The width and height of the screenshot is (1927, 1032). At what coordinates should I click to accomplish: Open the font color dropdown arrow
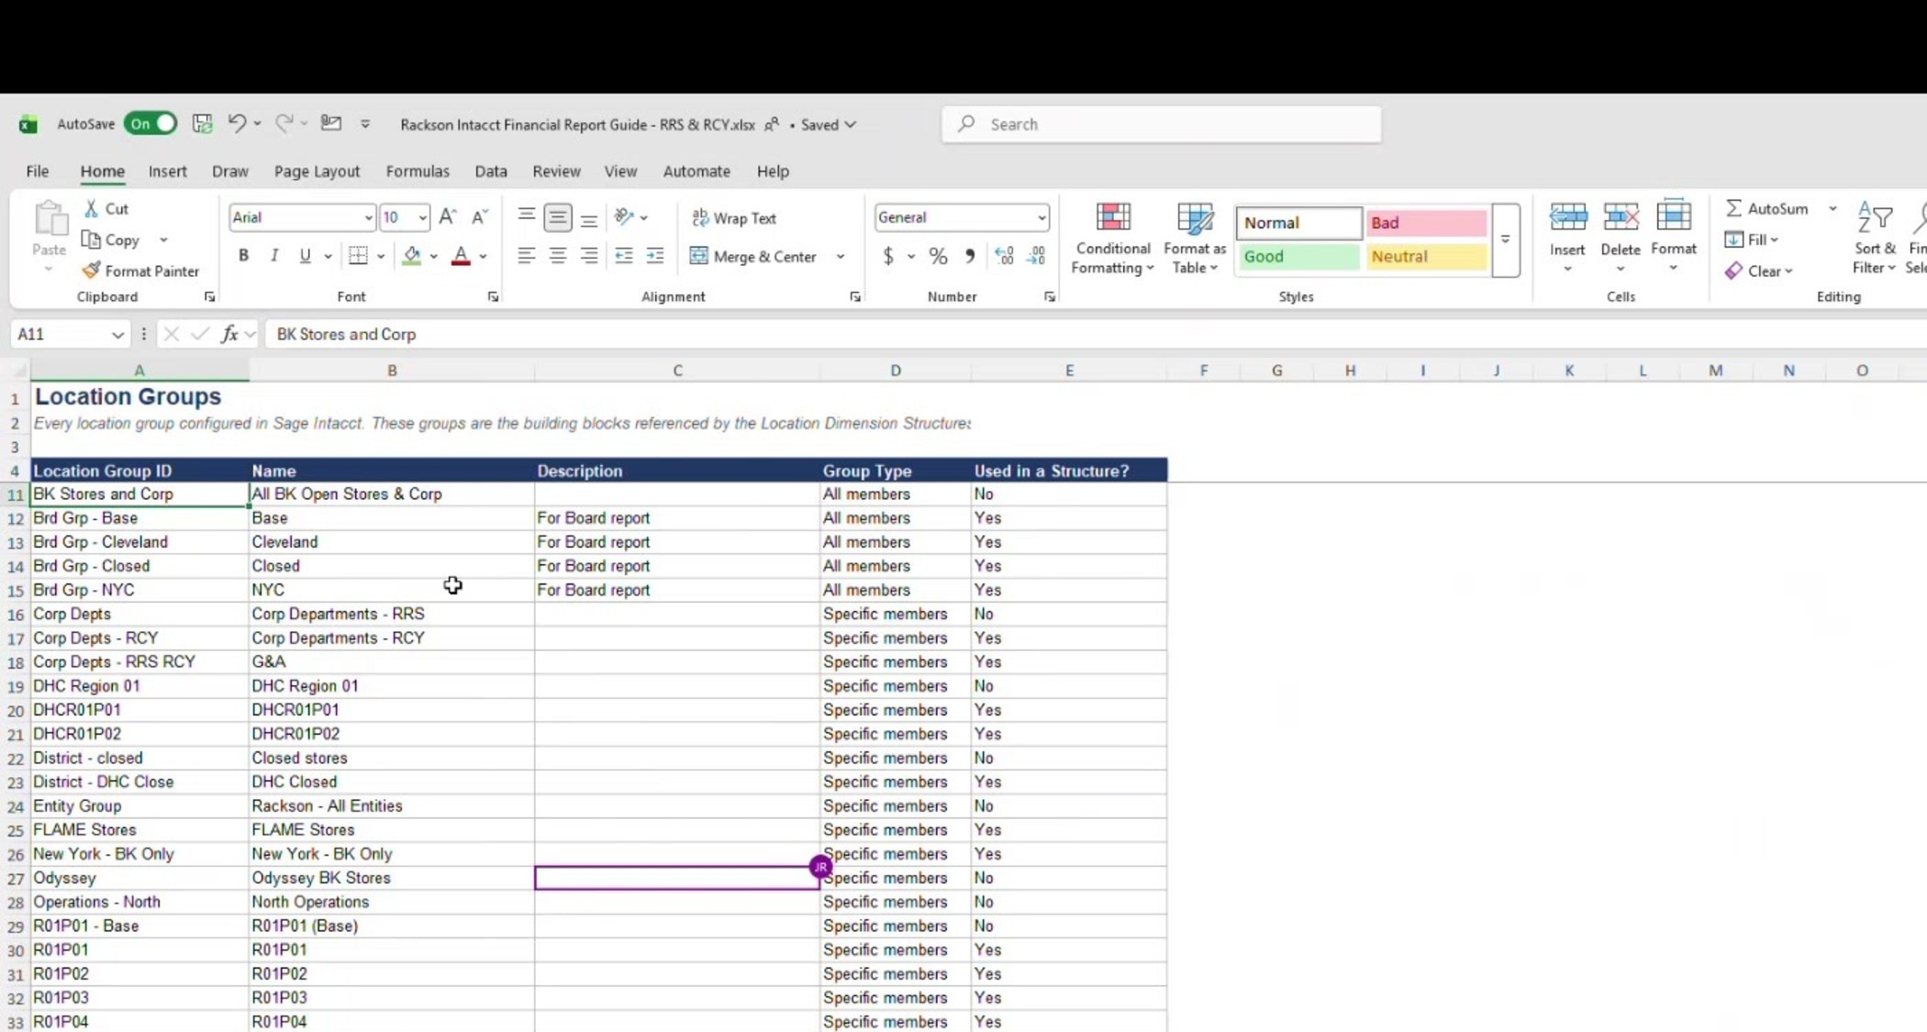(x=483, y=257)
